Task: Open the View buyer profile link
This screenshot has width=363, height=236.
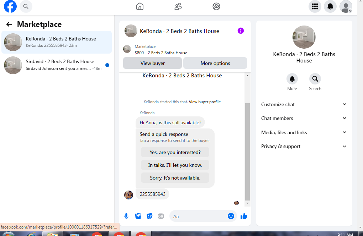Action: (x=205, y=102)
